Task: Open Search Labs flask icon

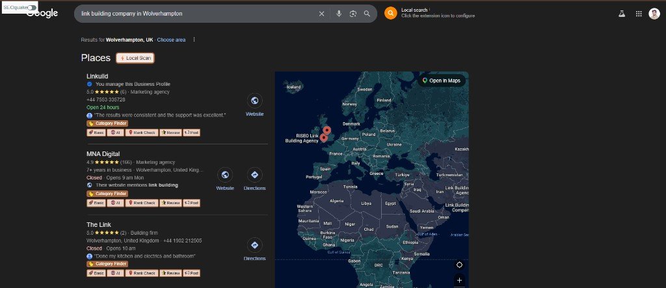Action: (622, 14)
